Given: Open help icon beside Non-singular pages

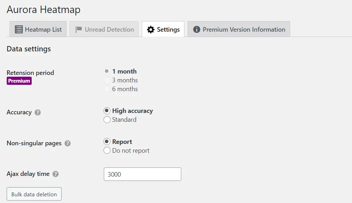Looking at the screenshot, I should tap(68, 144).
